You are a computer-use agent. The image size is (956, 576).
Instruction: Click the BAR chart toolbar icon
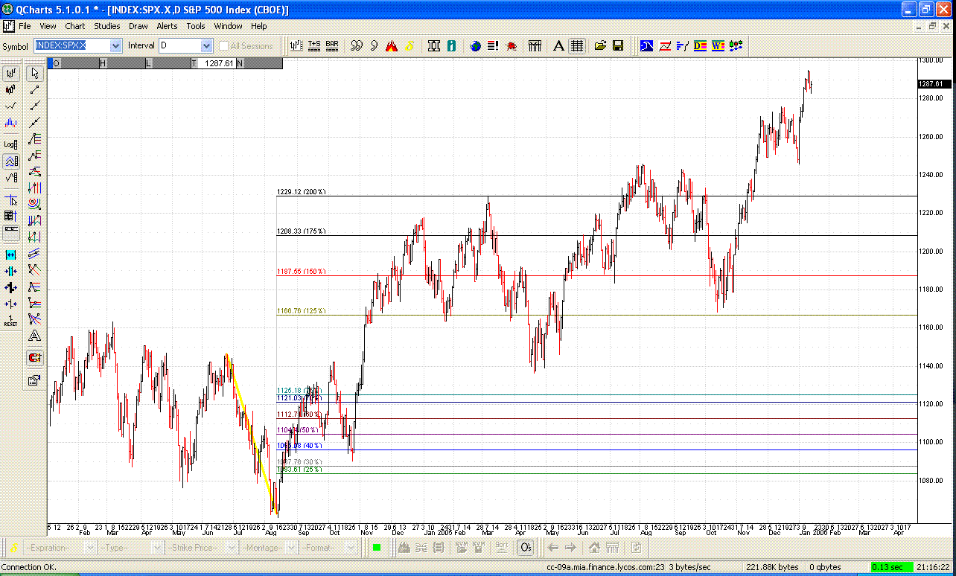click(x=332, y=46)
